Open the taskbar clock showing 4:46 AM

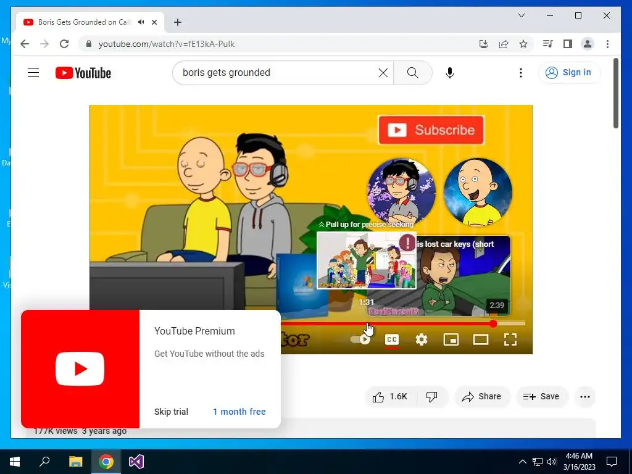579,462
